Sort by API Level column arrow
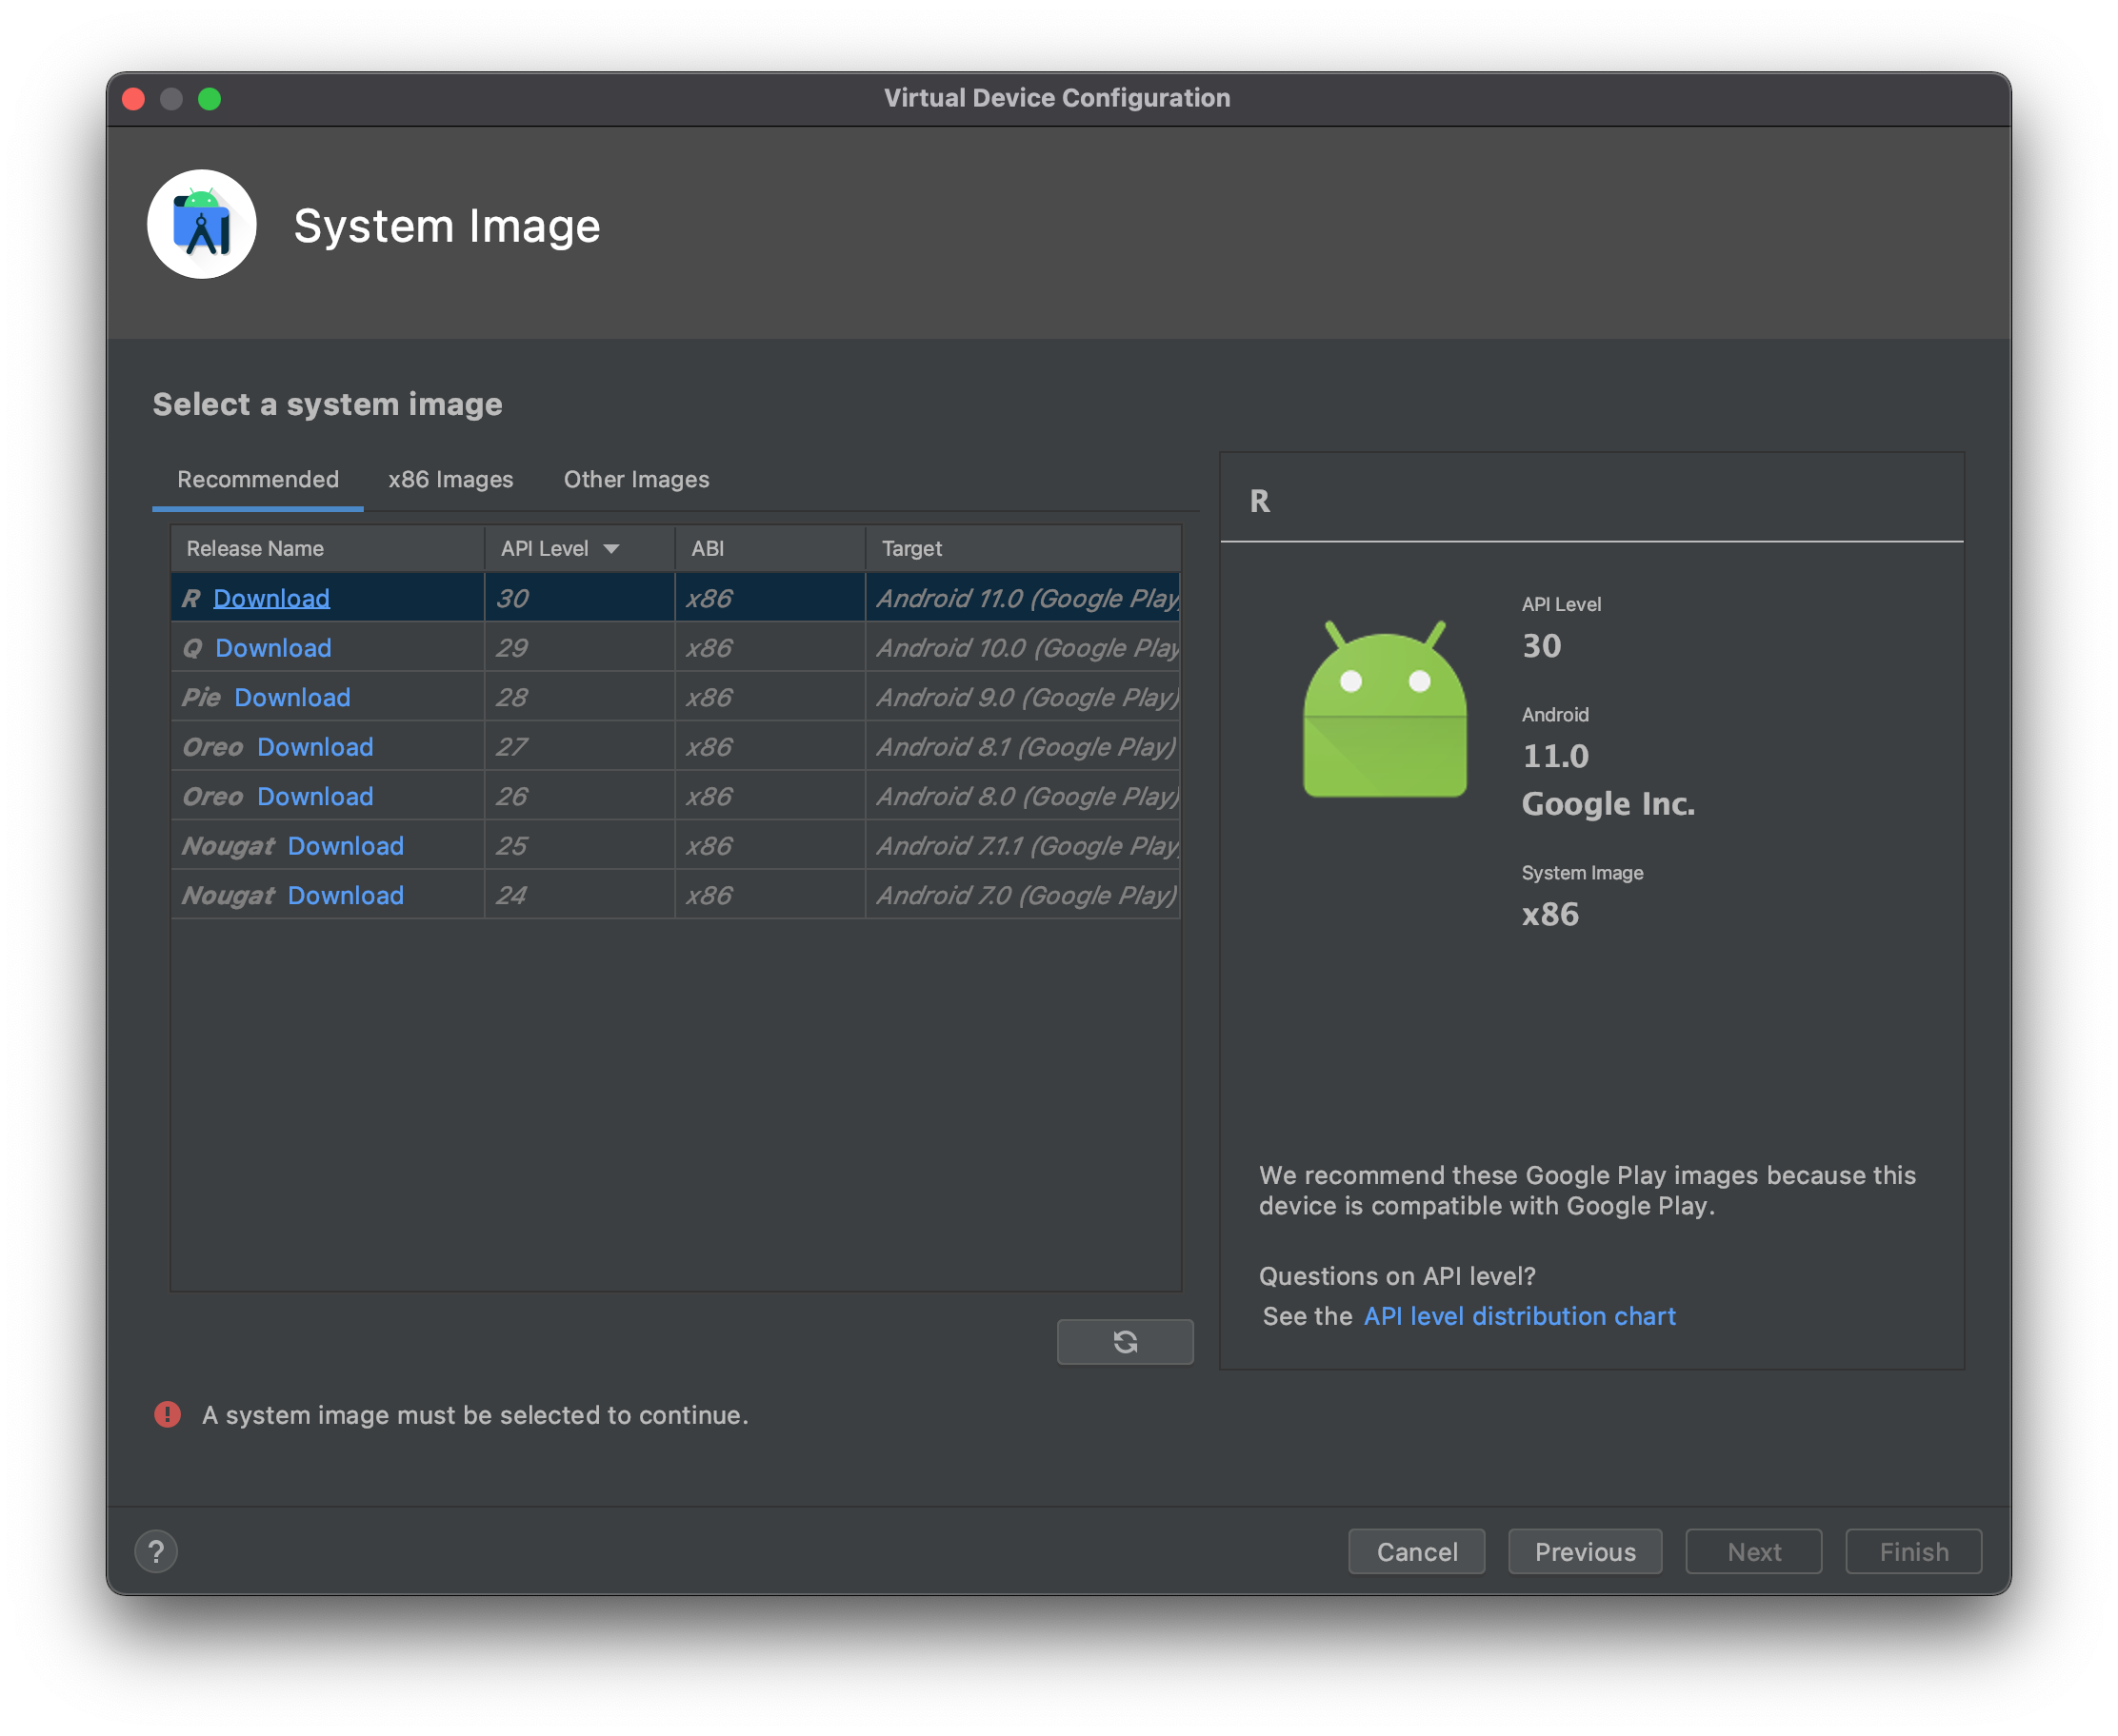This screenshot has width=2118, height=1736. click(611, 548)
